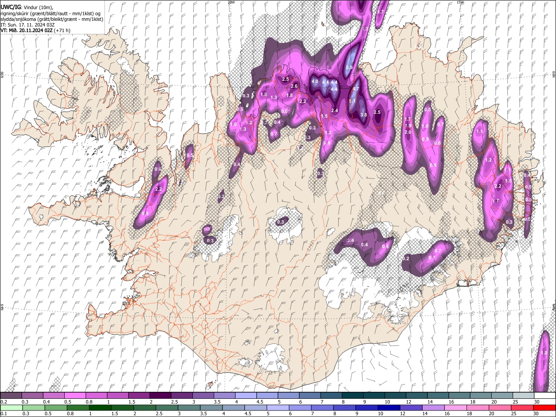Screen dimensions: 556x417
Task: Click the pink 18–20 swatch in the bottom legend row
Action: point(477,407)
